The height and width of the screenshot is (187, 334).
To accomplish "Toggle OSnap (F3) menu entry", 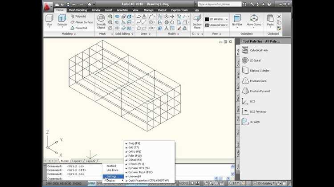I will [149, 160].
